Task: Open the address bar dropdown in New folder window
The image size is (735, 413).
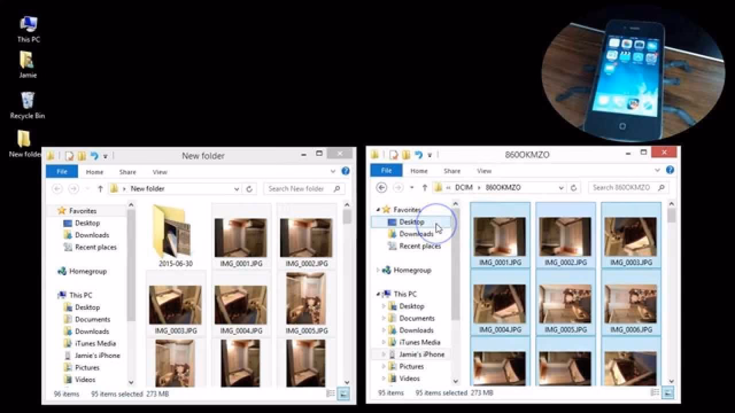Action: tap(237, 188)
